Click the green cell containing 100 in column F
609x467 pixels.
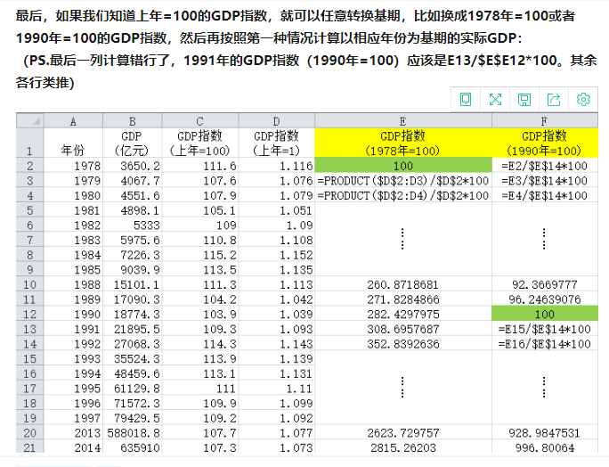pos(545,315)
